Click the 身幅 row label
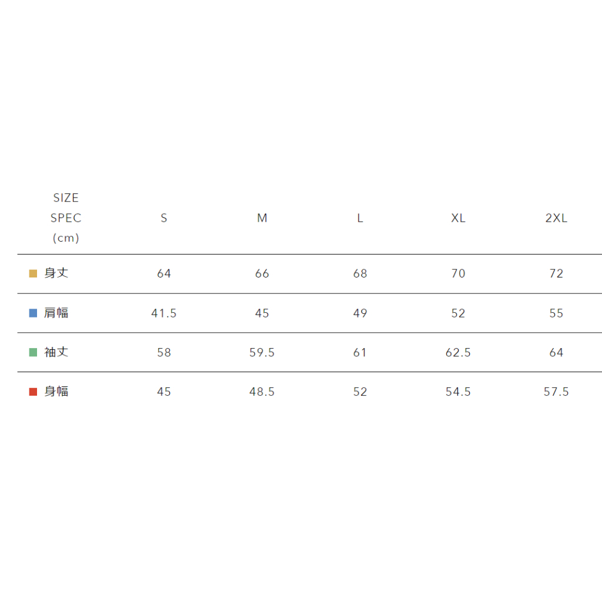The height and width of the screenshot is (602, 602). coord(56,392)
